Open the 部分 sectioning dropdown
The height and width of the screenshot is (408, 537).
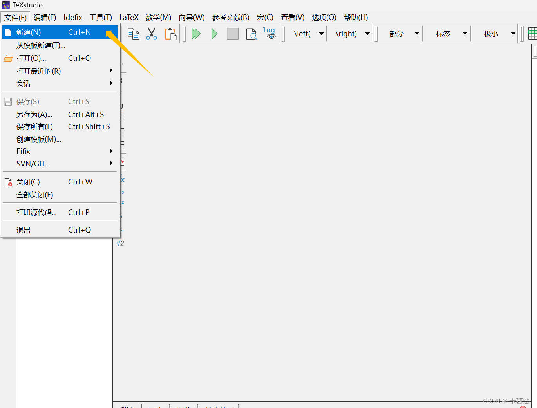click(x=417, y=34)
